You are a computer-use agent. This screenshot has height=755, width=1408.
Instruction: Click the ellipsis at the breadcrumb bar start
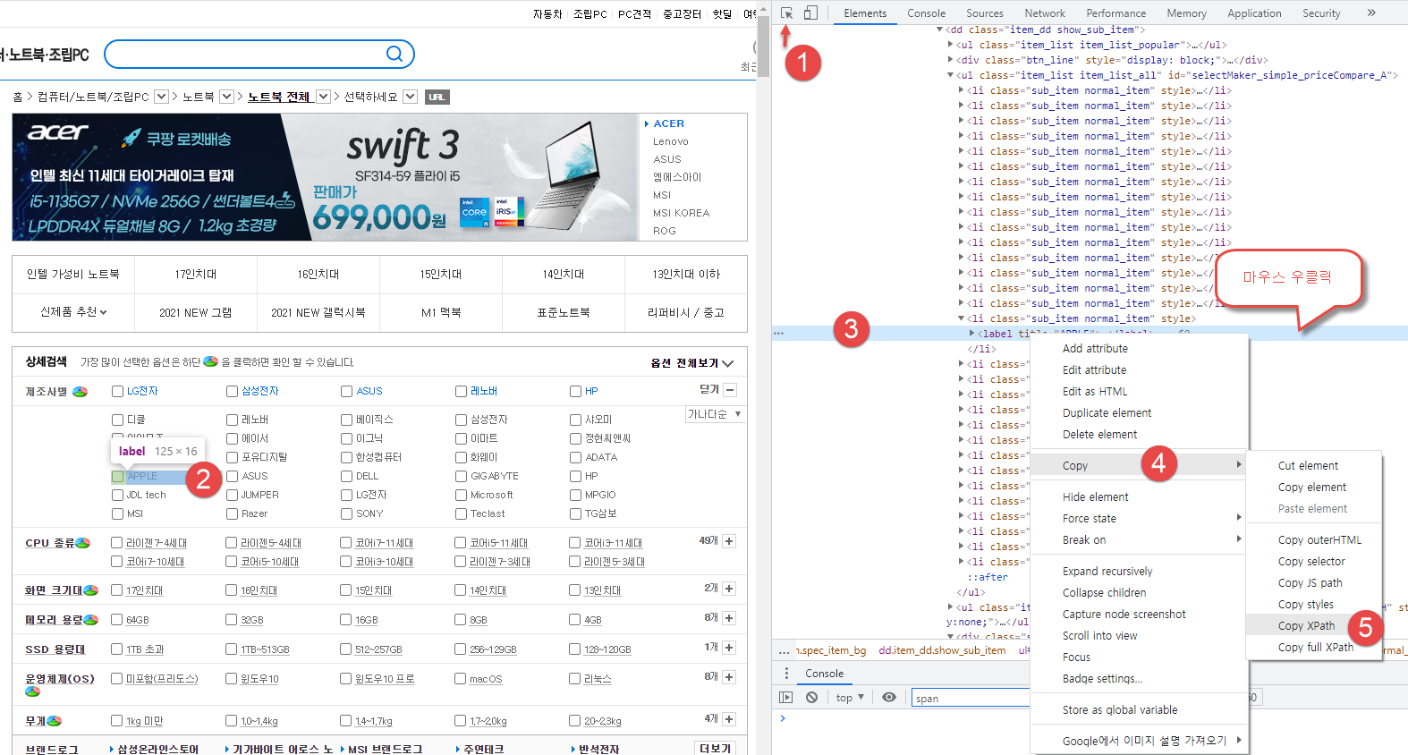point(785,651)
